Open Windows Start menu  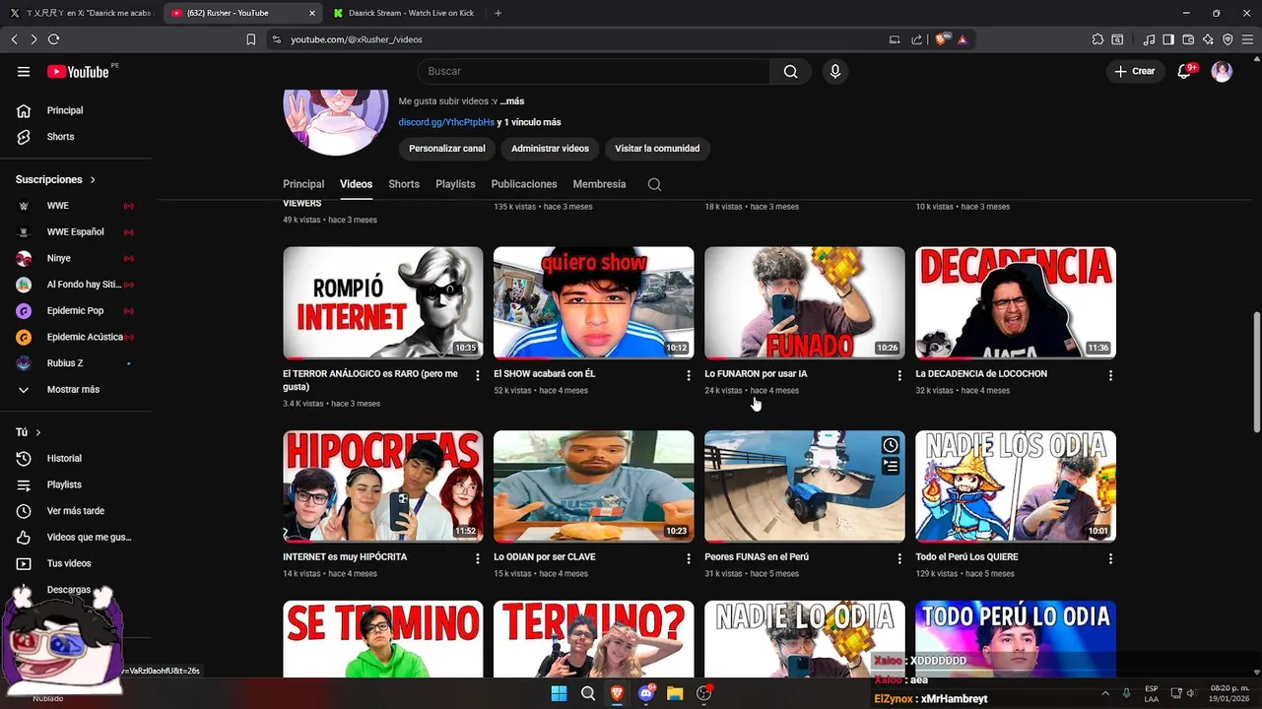point(559,693)
